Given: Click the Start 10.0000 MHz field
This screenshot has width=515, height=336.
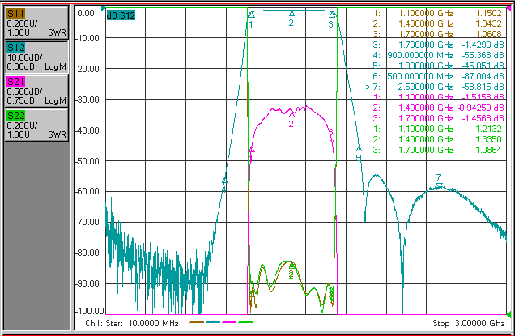Looking at the screenshot, I should coord(132,323).
